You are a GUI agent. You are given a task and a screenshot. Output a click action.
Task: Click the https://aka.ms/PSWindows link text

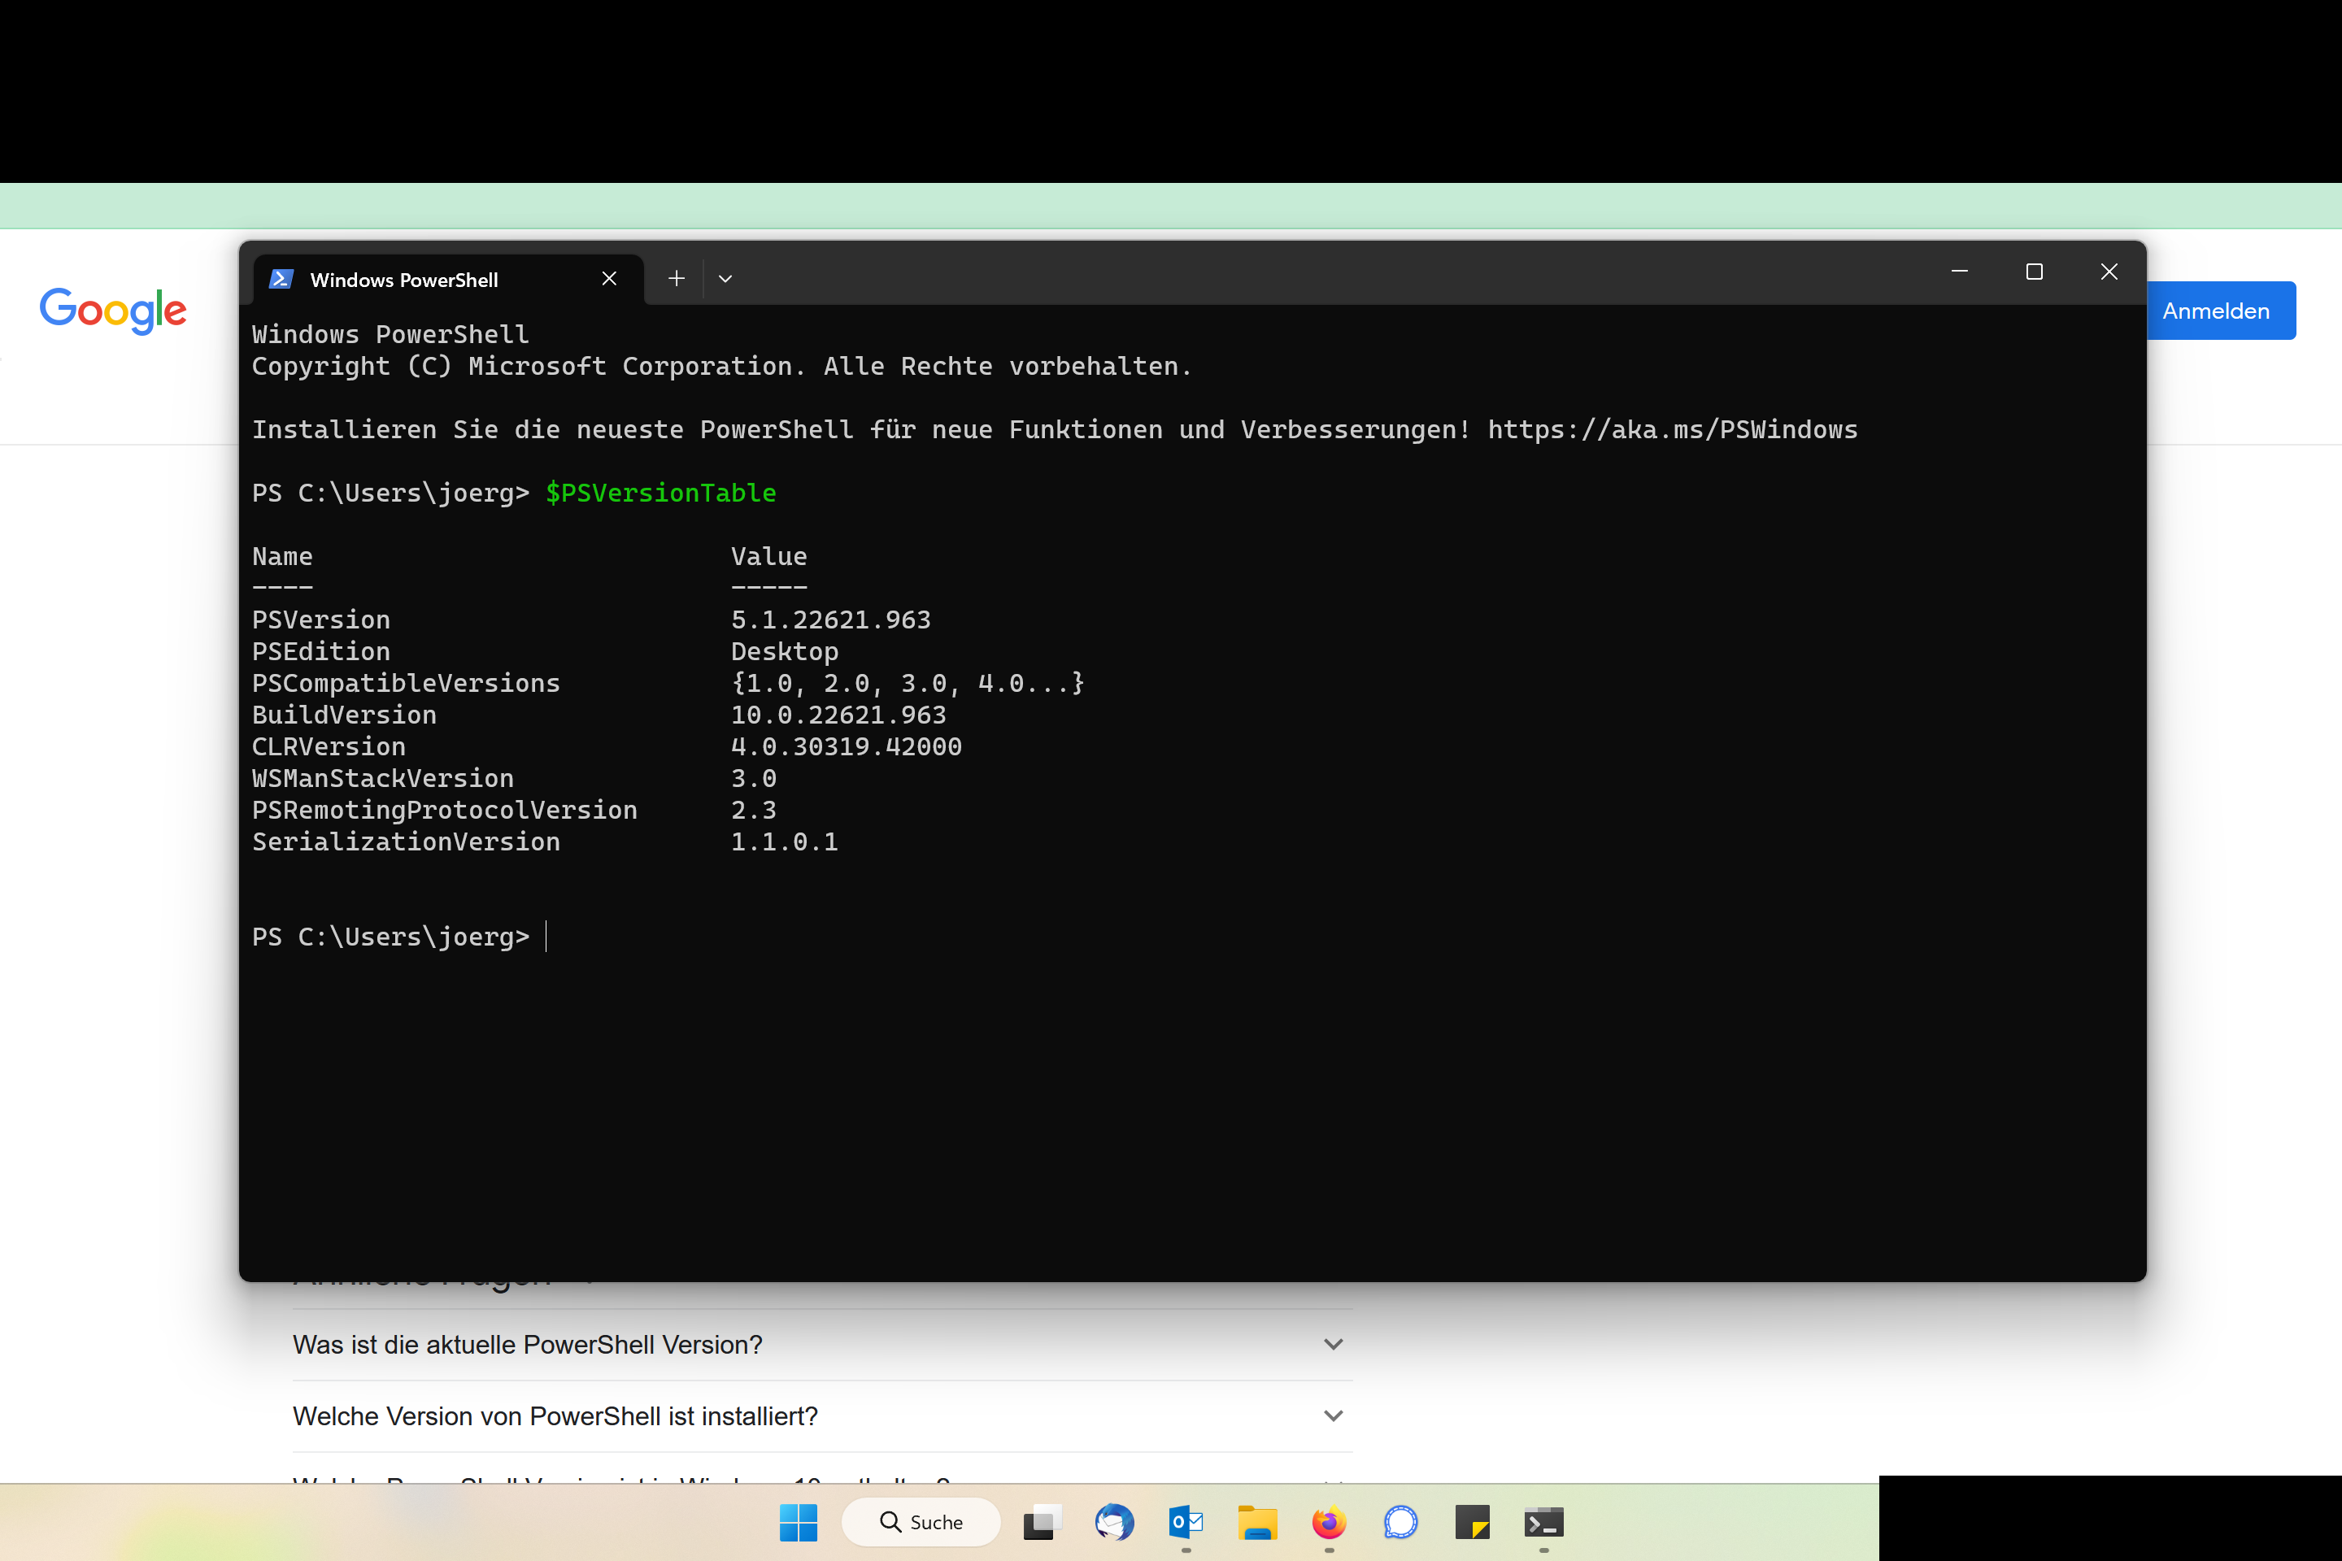(x=1673, y=430)
